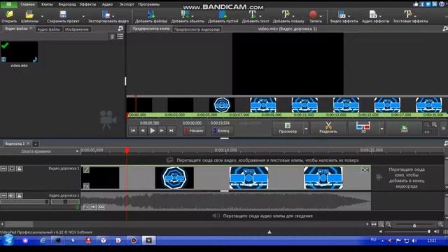448x252 pixels.
Task: Click Сохранить проект disk icon
Action: pyautogui.click(x=63, y=14)
